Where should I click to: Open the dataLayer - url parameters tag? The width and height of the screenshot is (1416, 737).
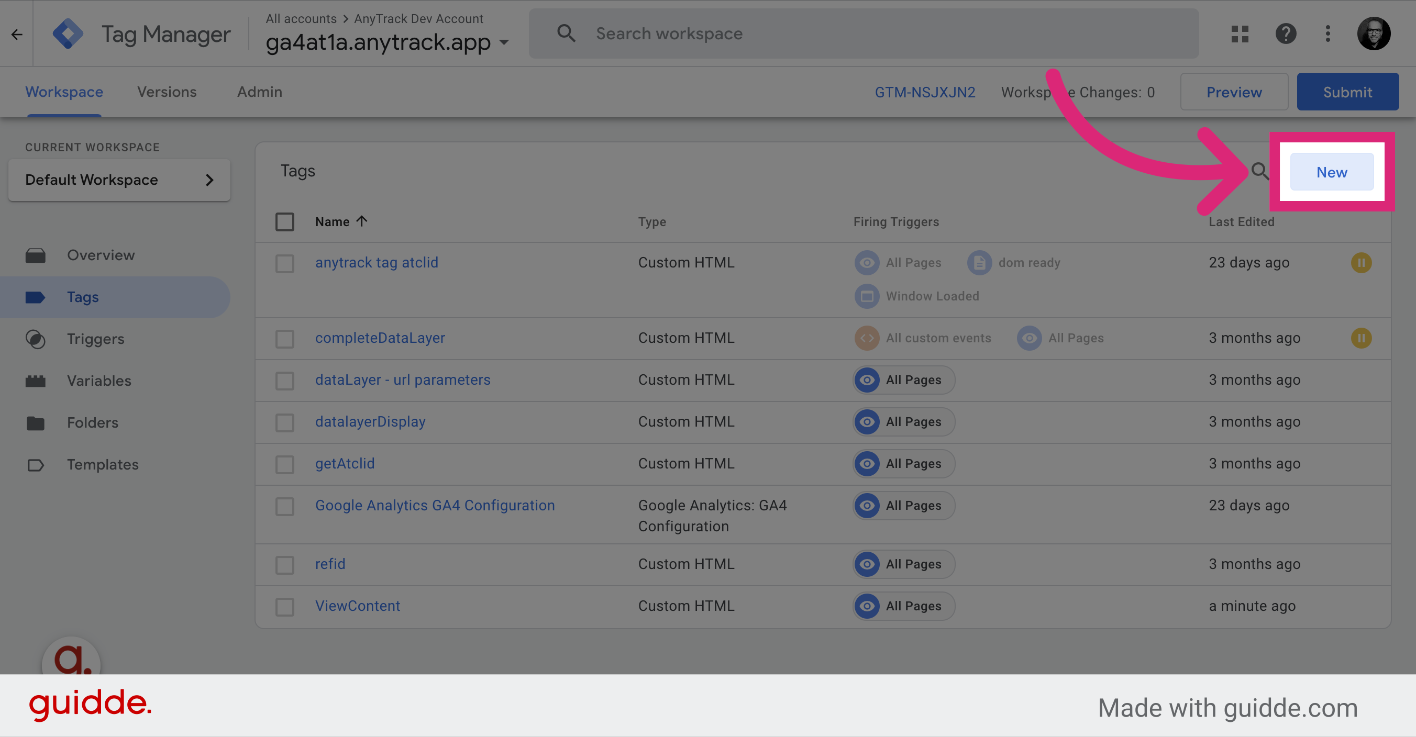point(402,380)
